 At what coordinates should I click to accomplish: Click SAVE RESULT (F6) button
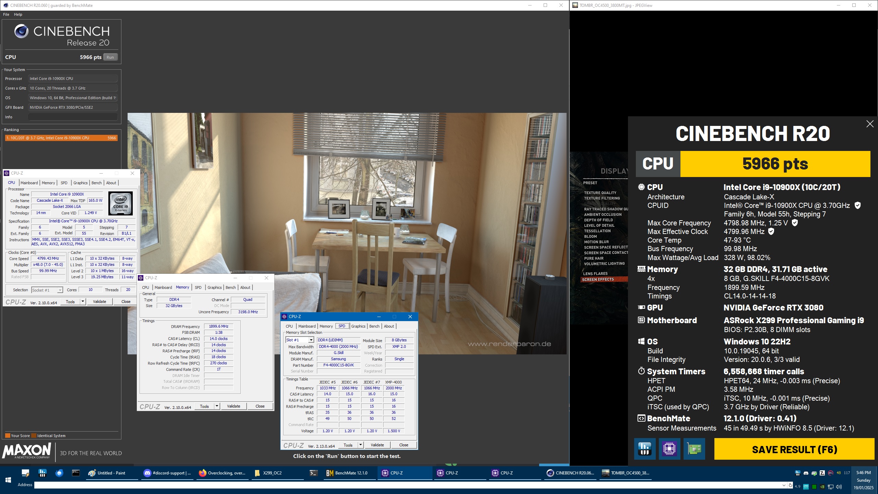pyautogui.click(x=794, y=449)
